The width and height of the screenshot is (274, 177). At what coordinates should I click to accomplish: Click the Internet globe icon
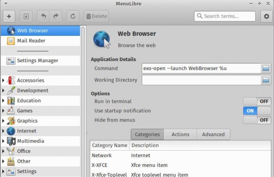[11, 131]
